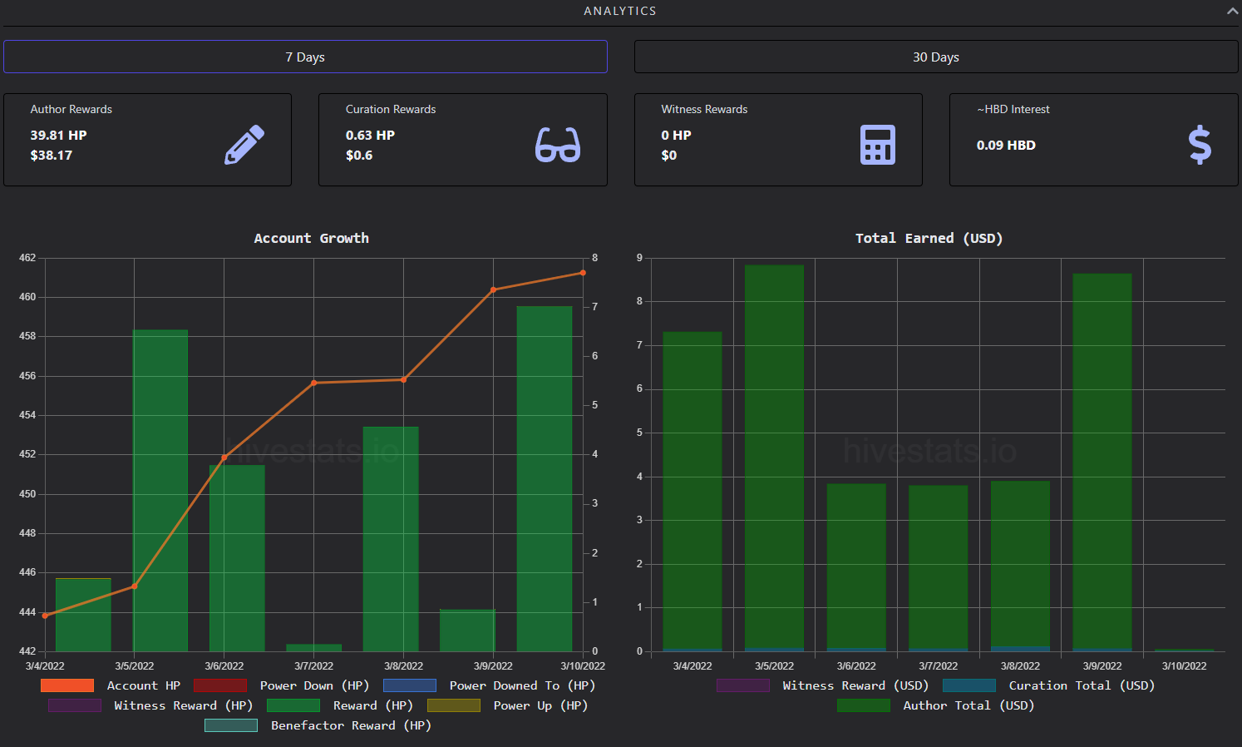Click the 3/4/2022 bar in Total Earned
The height and width of the screenshot is (747, 1242).
pyautogui.click(x=692, y=492)
